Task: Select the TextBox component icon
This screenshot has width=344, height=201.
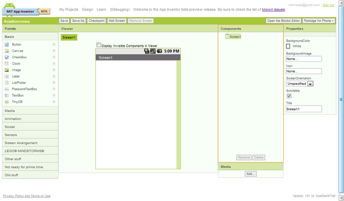Action: click(x=7, y=96)
